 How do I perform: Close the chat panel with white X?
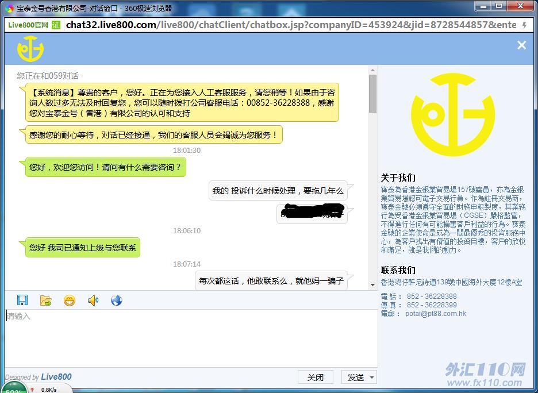(x=521, y=45)
